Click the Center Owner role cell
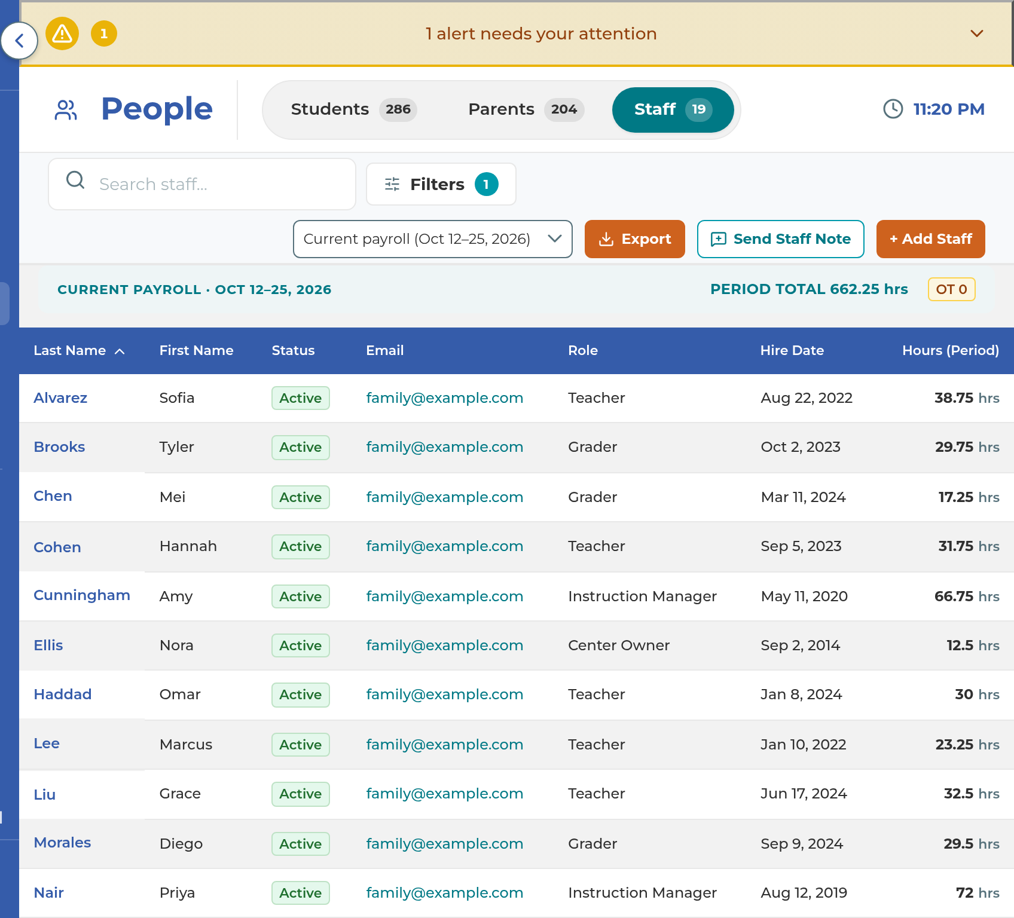Viewport: 1014px width, 918px height. tap(619, 645)
